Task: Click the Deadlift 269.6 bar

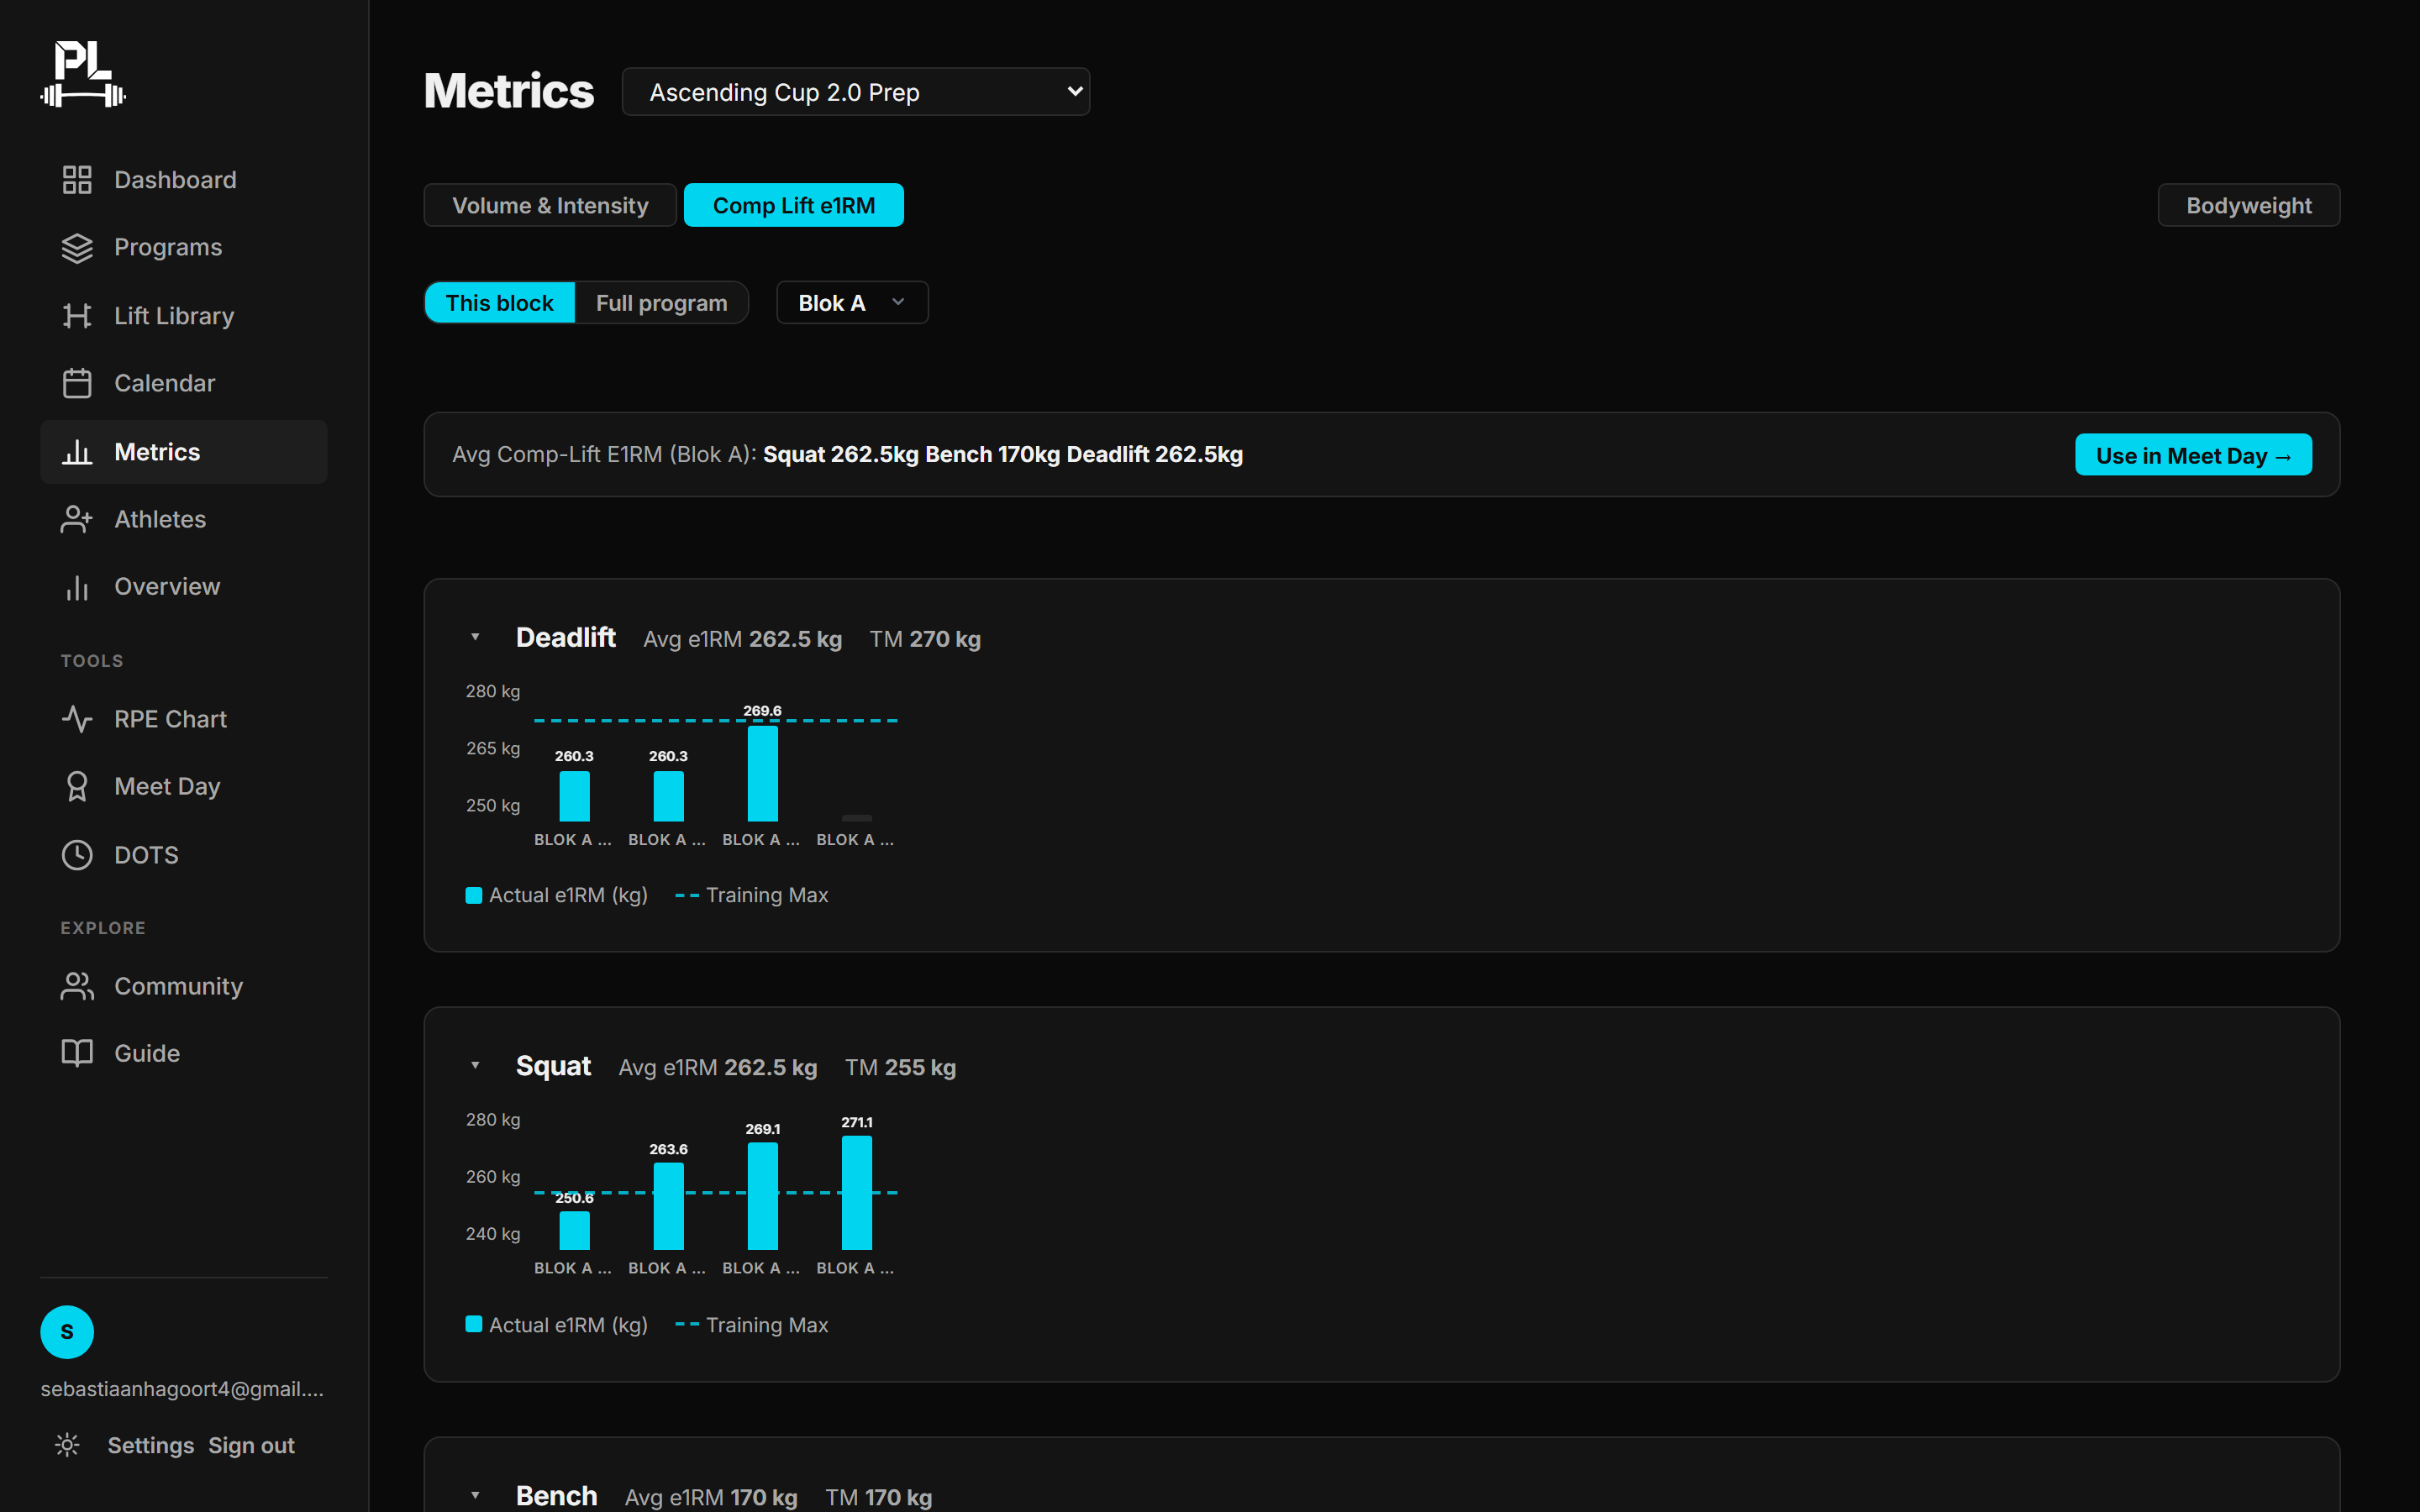Action: (762, 773)
